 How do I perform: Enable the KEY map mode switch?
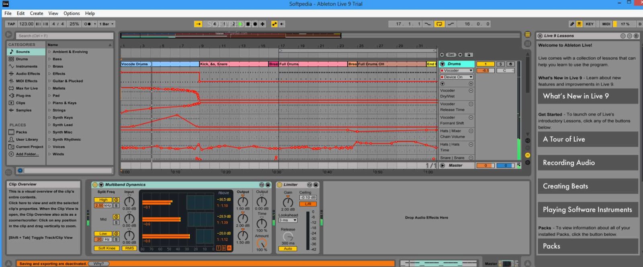click(590, 24)
